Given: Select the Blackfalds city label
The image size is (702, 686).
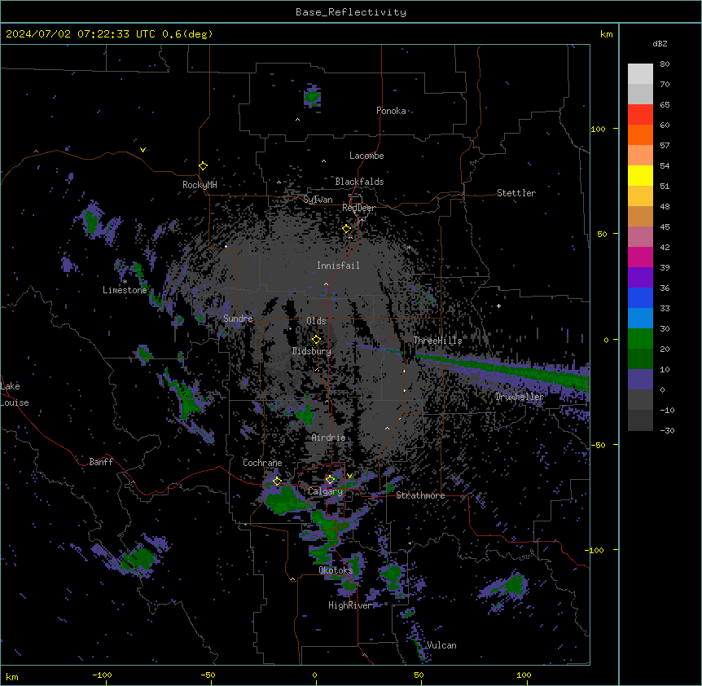Looking at the screenshot, I should tap(359, 182).
